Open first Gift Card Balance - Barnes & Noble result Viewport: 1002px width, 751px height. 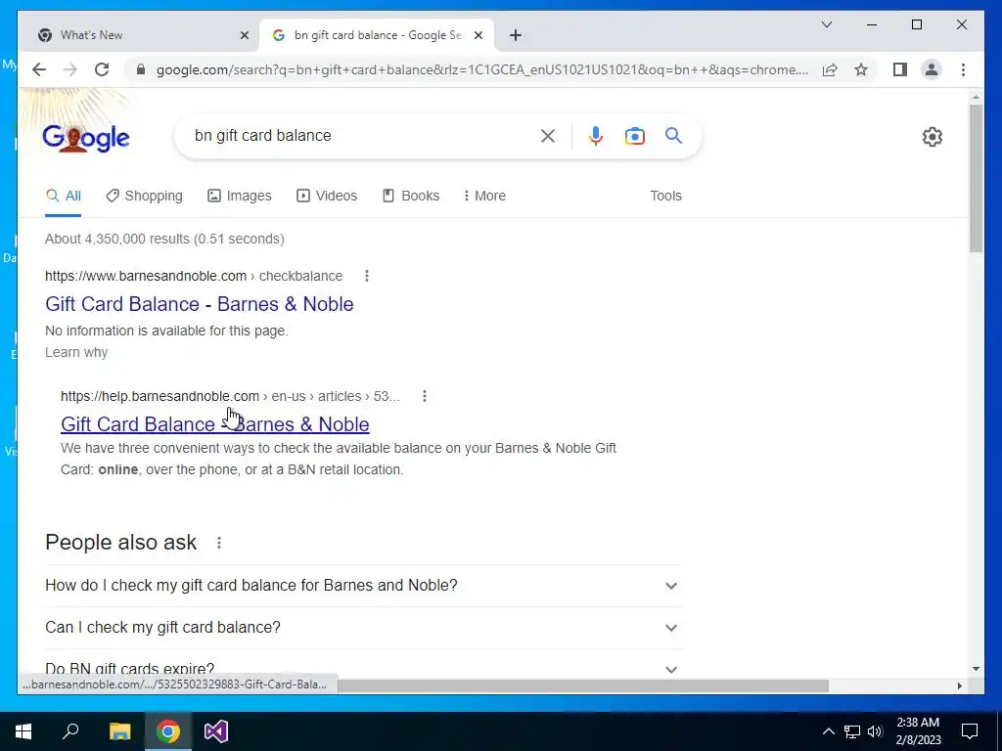[x=200, y=304]
